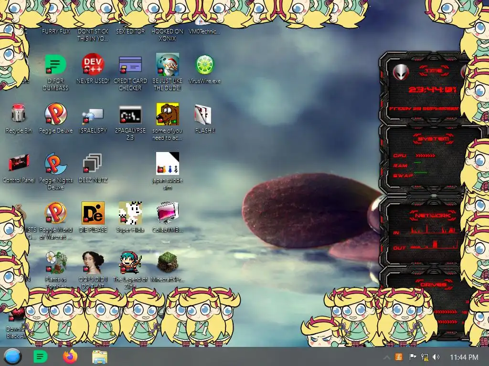
Task: Select The Legend of Zelda icon
Action: click(x=130, y=263)
